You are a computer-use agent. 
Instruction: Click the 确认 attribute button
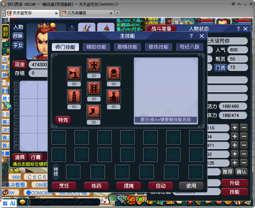point(241,172)
